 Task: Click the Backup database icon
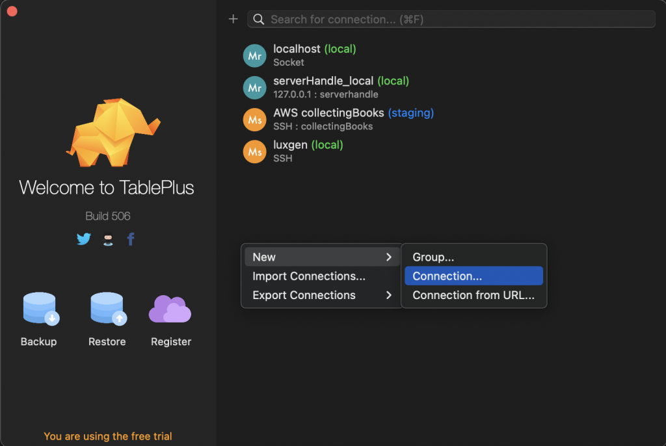click(41, 309)
